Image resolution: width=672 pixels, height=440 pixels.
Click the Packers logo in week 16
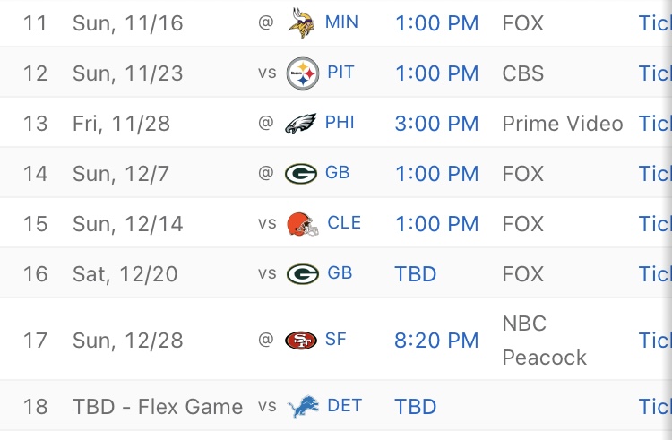tap(302, 273)
